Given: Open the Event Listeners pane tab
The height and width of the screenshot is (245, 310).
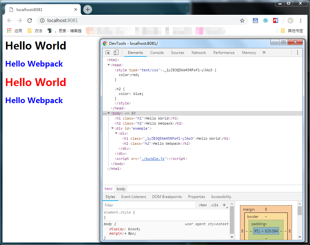Looking at the screenshot, I should click(x=133, y=197).
